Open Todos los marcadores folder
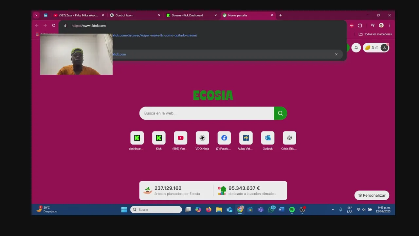Image resolution: width=419 pixels, height=236 pixels. pos(375,34)
